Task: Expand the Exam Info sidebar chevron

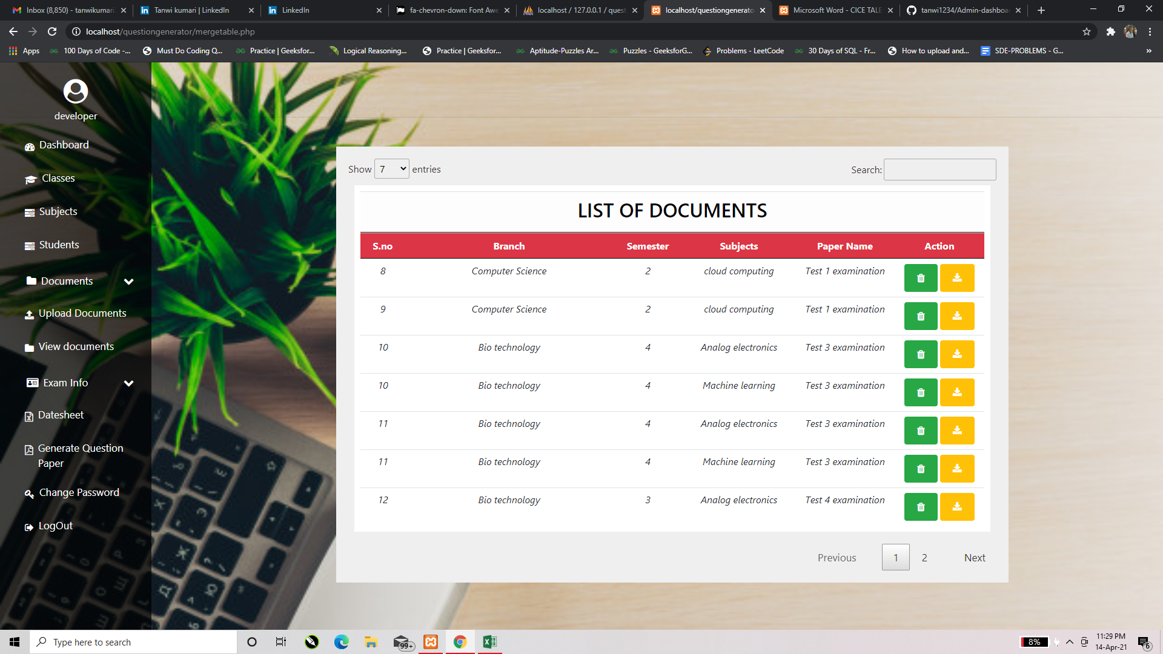Action: point(128,383)
